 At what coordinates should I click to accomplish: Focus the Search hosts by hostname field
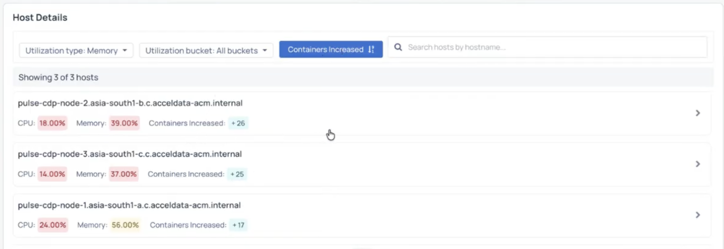point(547,47)
